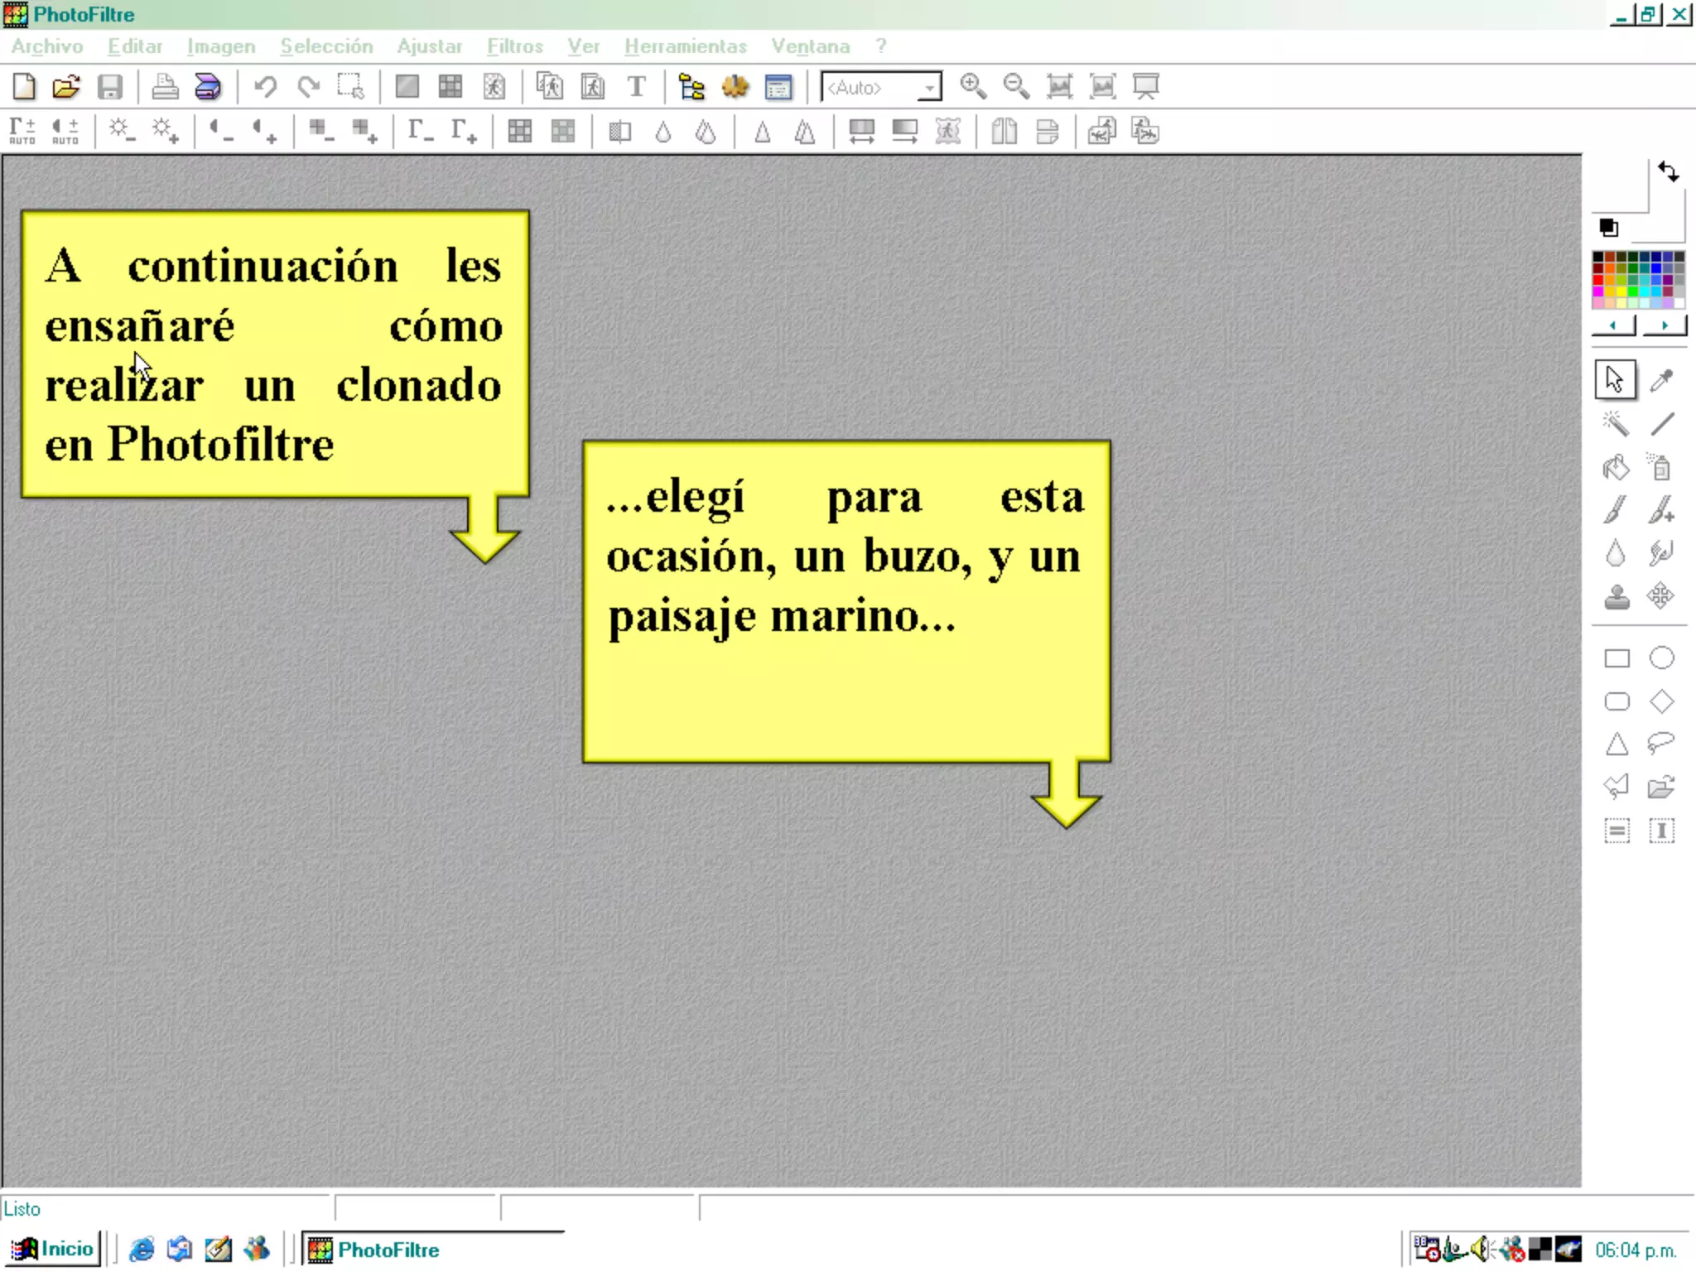Open the Filtros menu

tap(514, 46)
